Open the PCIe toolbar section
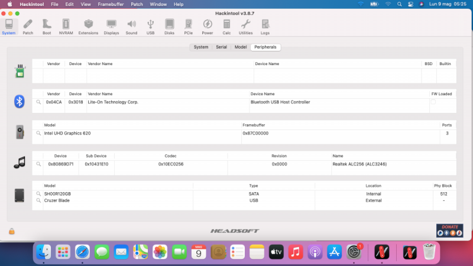 tap(188, 27)
